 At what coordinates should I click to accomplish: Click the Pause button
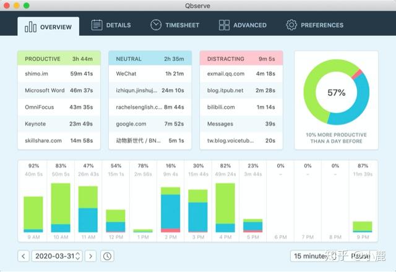pos(360,256)
